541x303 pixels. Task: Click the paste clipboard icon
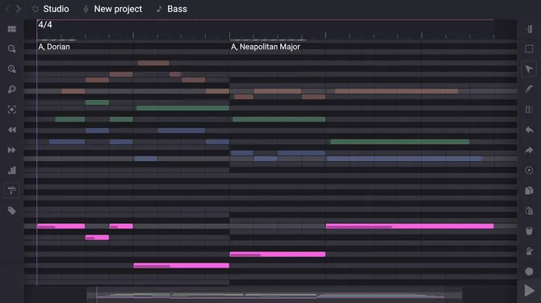coord(529,210)
